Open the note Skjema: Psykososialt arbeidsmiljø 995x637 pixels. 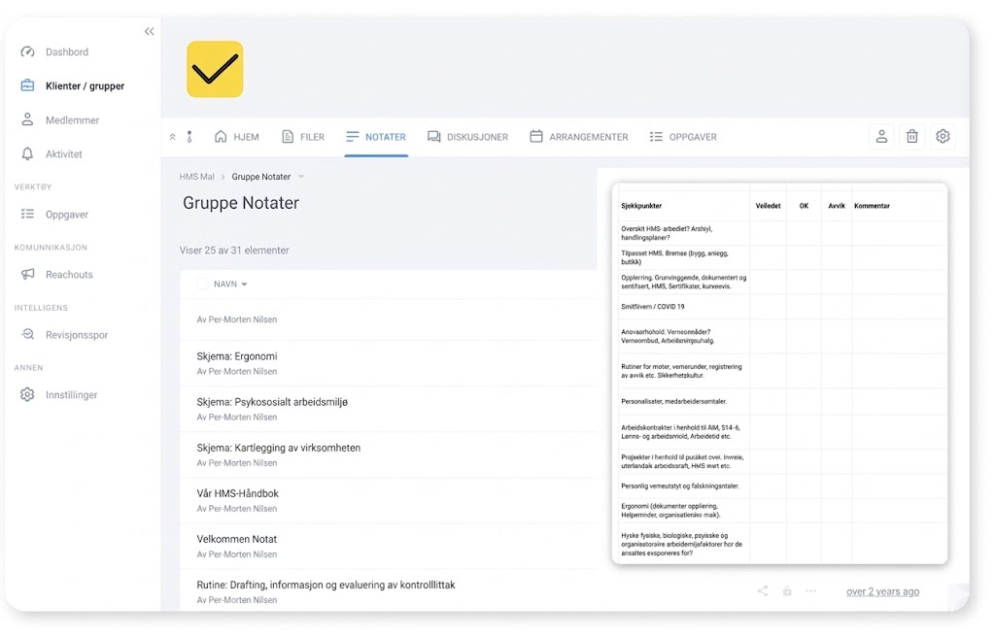pos(272,402)
